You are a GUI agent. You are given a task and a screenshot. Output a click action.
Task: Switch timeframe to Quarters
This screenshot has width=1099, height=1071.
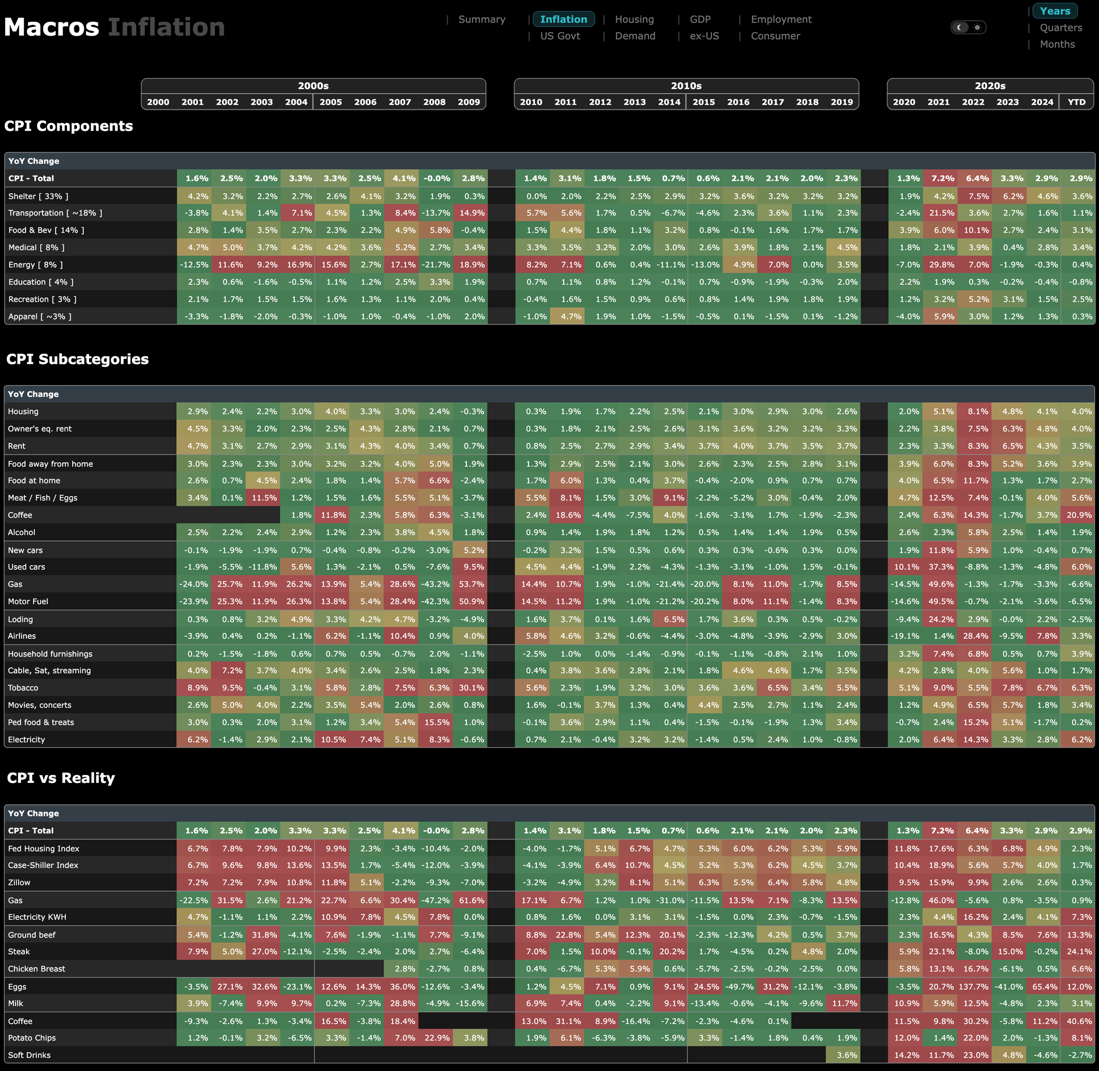tap(1060, 27)
